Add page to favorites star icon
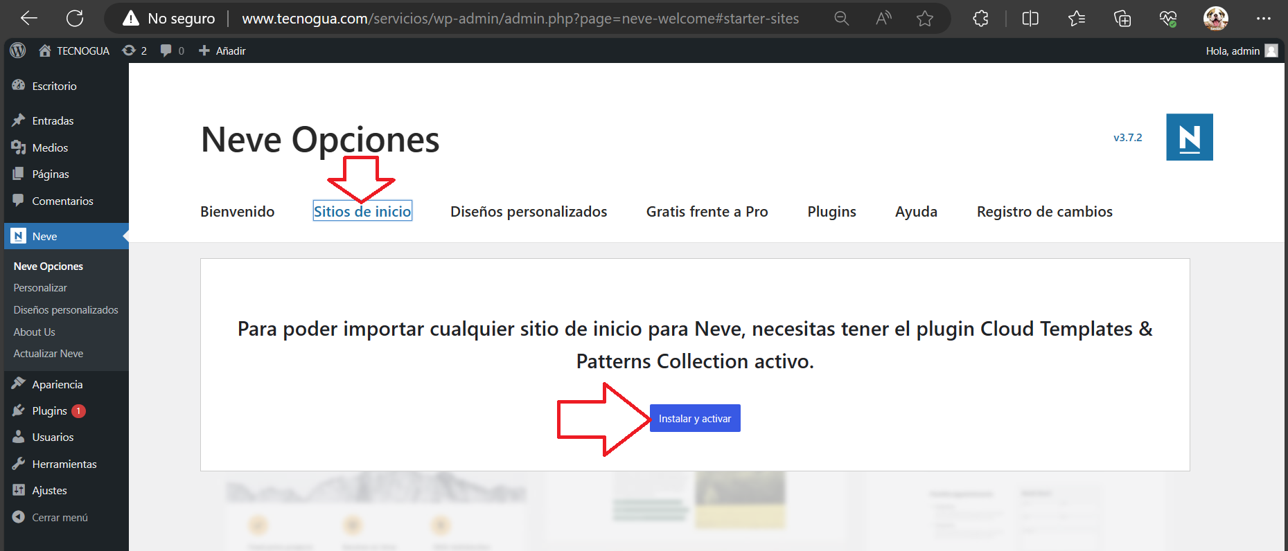Screen dimensions: 1288x551 pyautogui.click(x=925, y=19)
